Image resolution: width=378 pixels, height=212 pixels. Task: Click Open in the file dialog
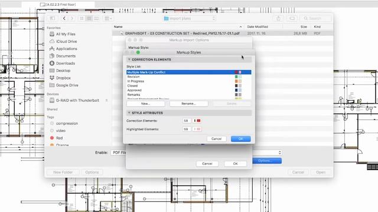(x=321, y=172)
